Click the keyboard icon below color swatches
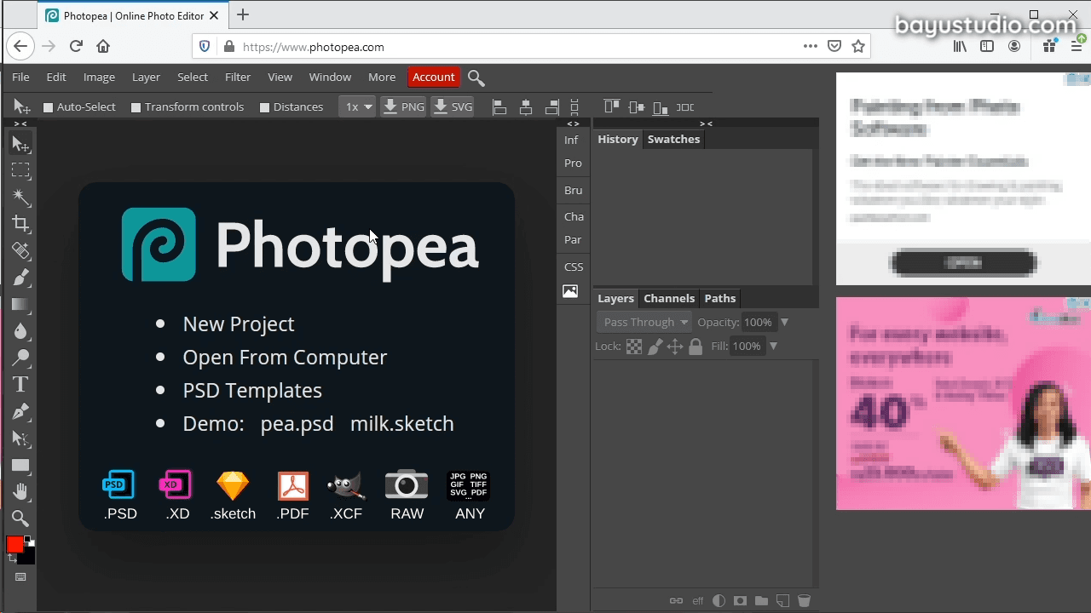The width and height of the screenshot is (1091, 613). [20, 577]
